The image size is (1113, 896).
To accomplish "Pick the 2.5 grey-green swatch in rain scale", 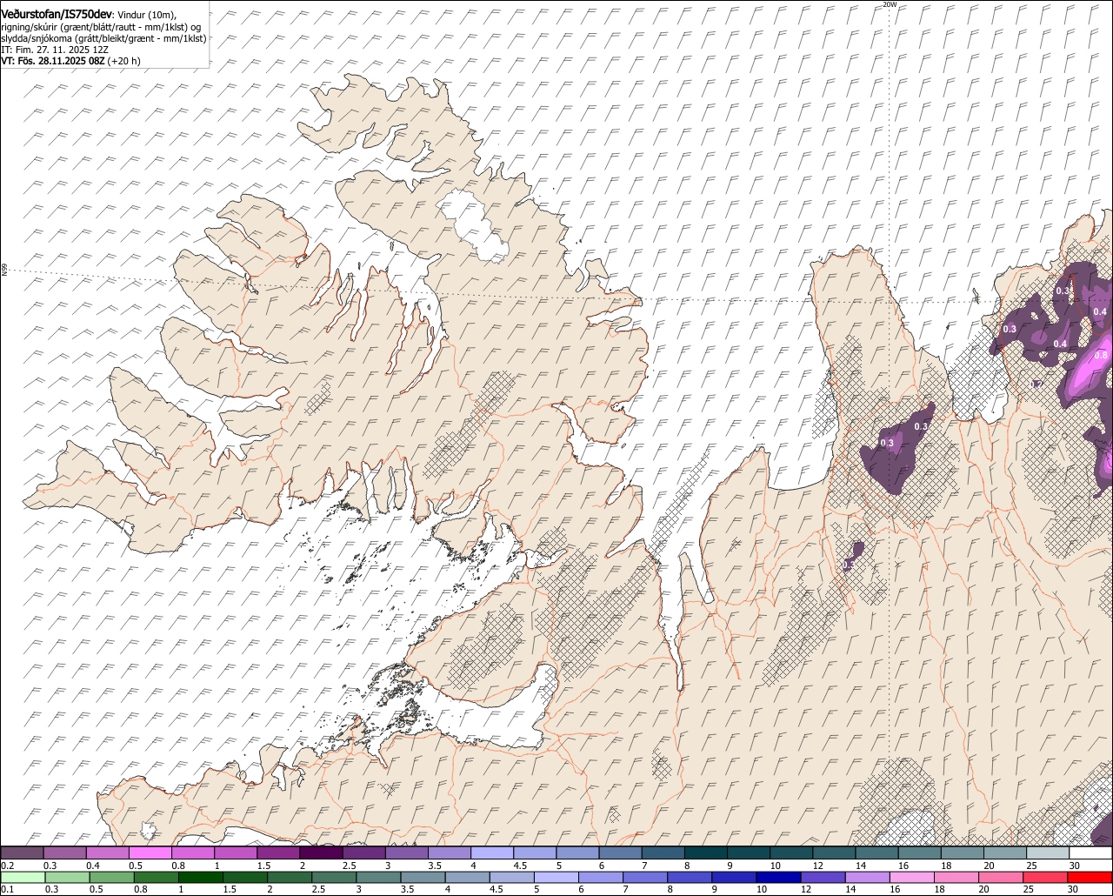I will [x=335, y=877].
